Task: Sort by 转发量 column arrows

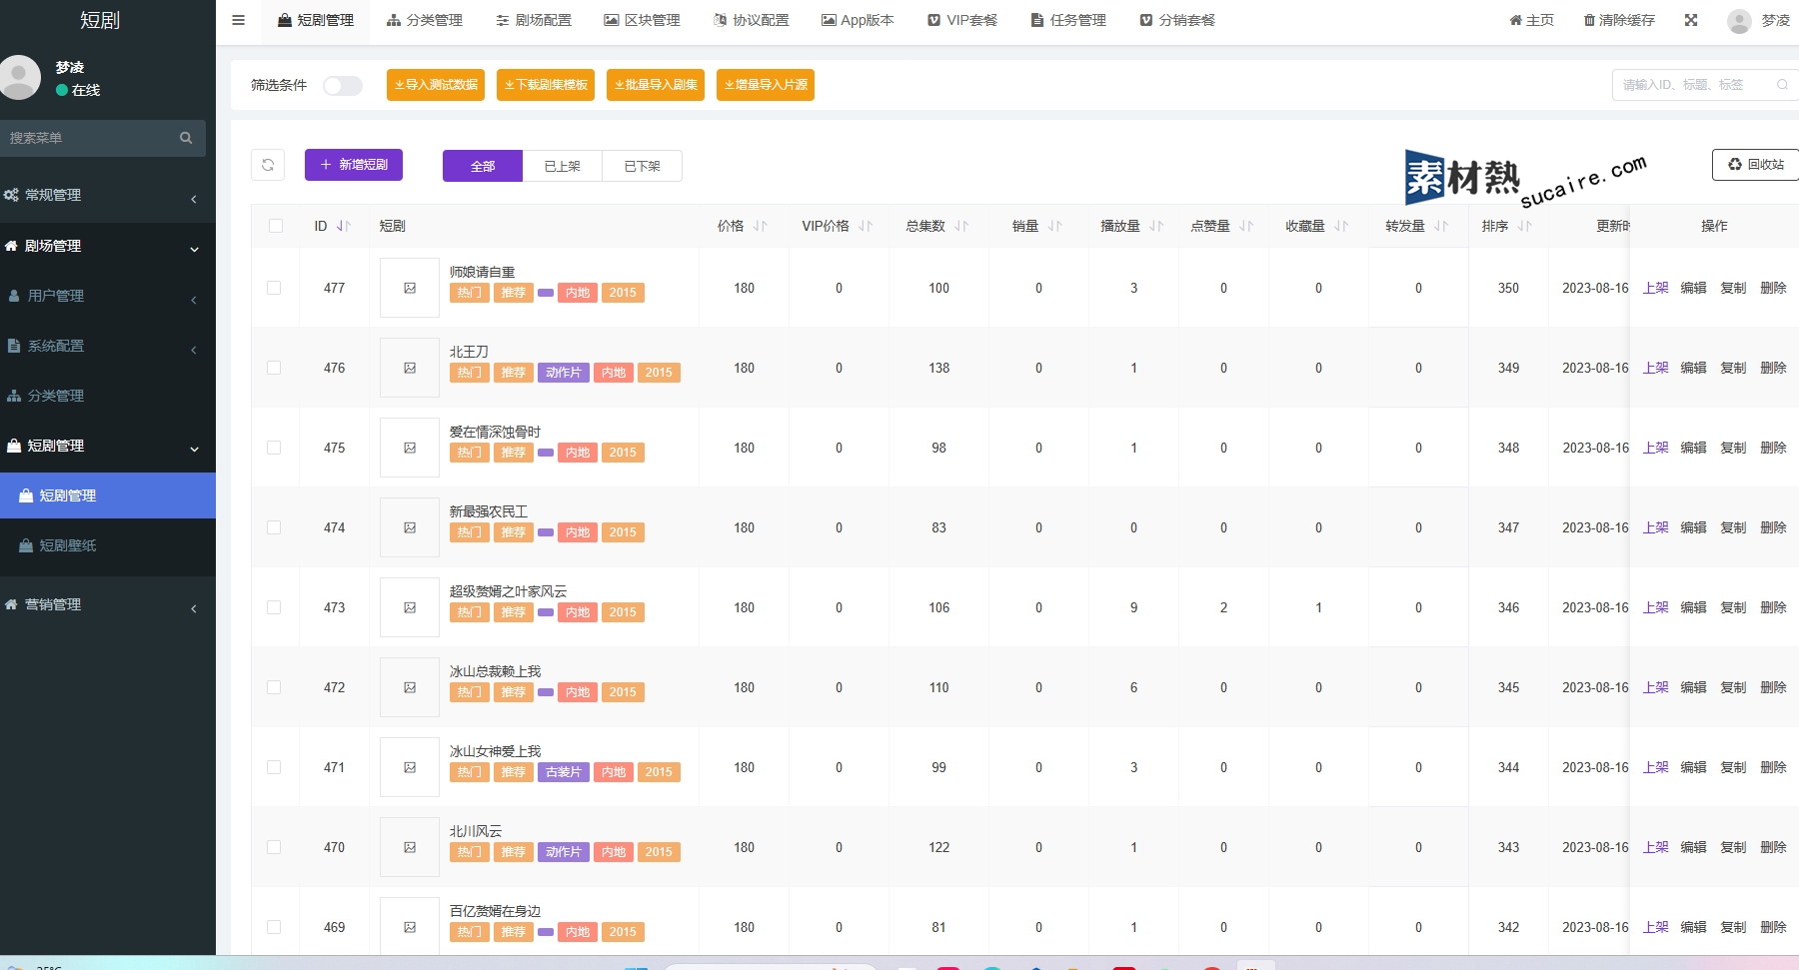Action: pos(1441,226)
